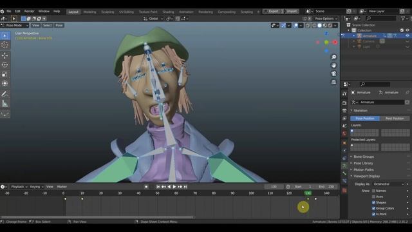Click the Rest Position button
The image size is (412, 232).
(x=395, y=119)
